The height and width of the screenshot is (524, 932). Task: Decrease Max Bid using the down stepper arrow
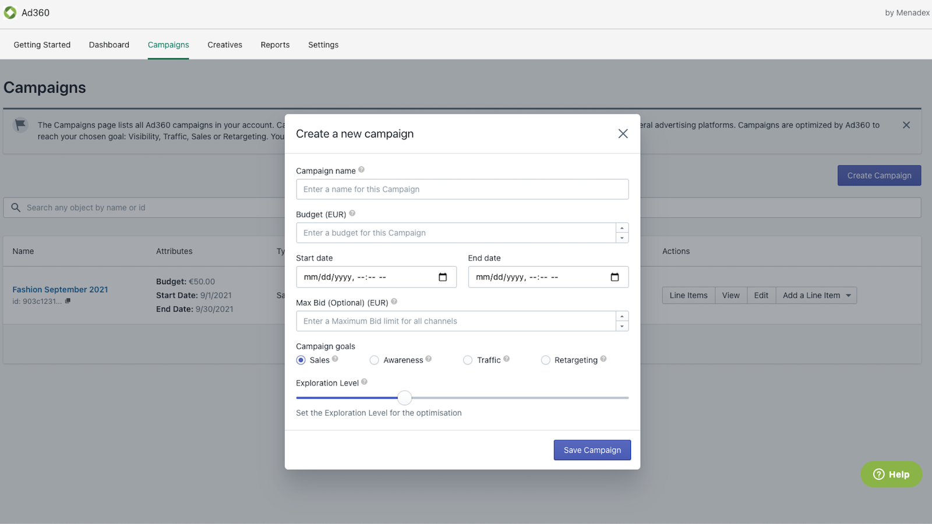coord(622,326)
